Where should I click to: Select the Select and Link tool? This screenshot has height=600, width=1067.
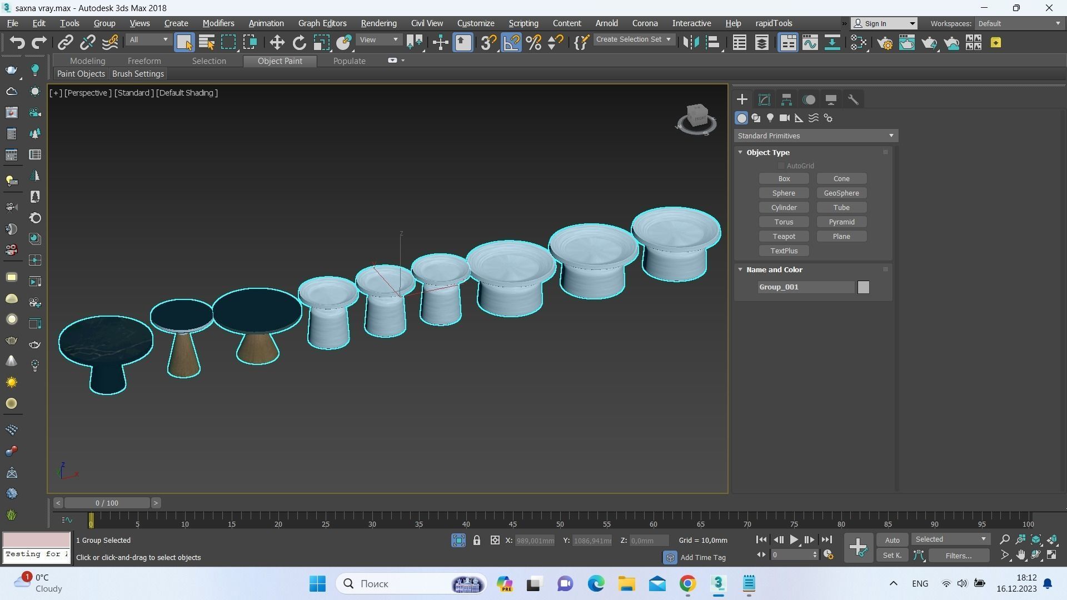coord(66,43)
